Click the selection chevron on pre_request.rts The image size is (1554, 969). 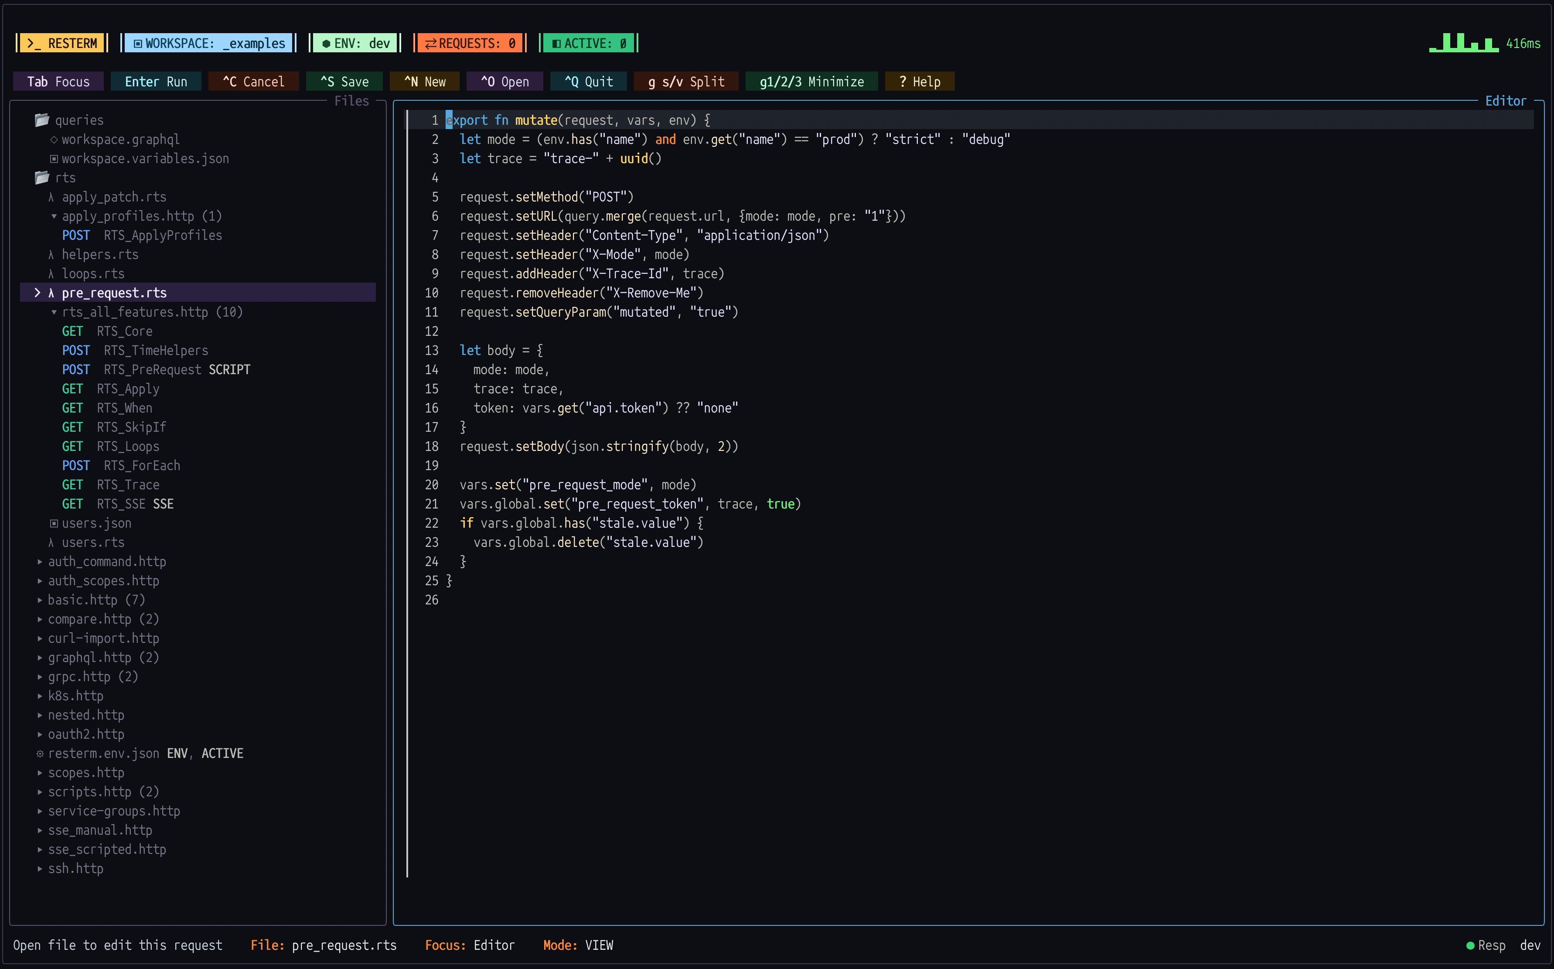[37, 293]
